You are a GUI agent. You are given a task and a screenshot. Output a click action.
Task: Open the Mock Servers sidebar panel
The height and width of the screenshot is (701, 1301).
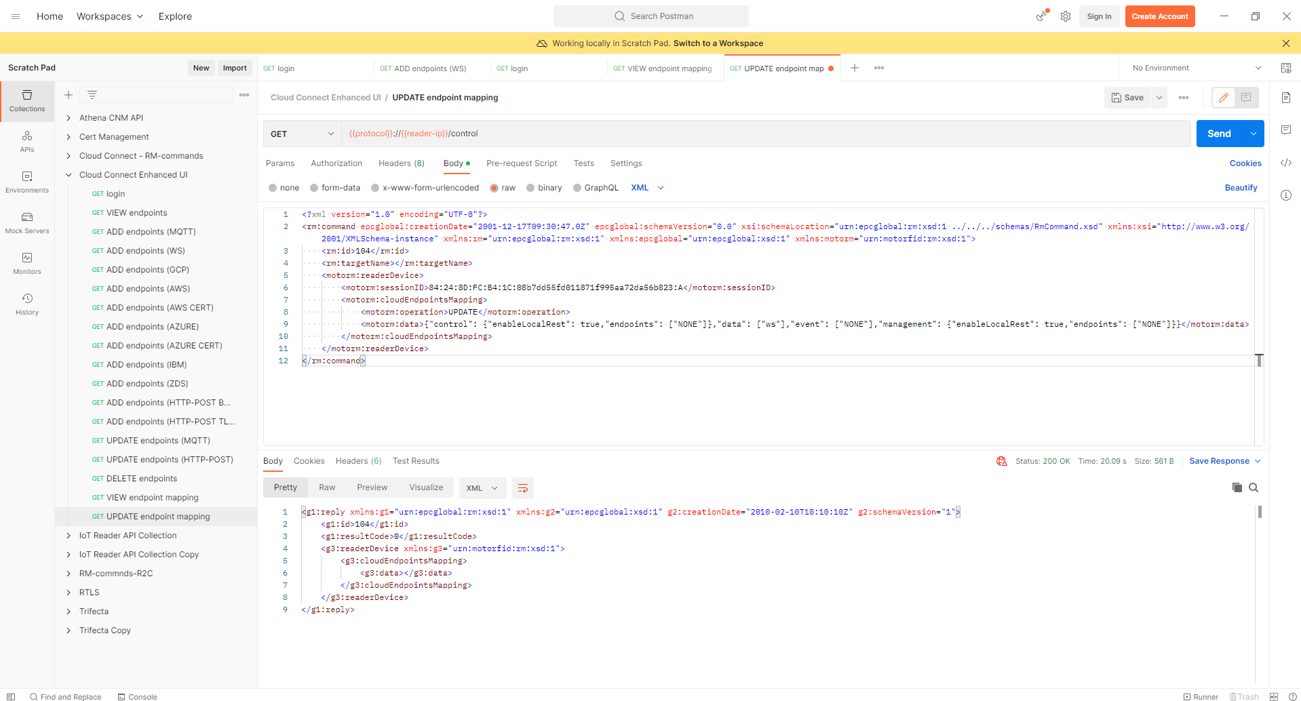tap(27, 223)
